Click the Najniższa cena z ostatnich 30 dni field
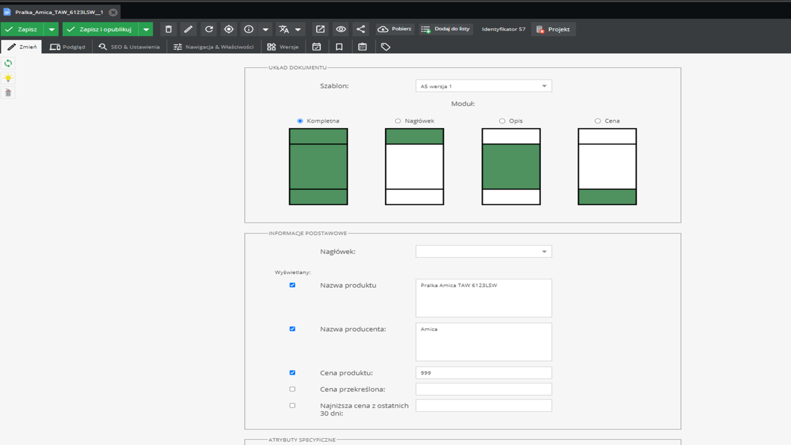This screenshot has height=445, width=791. (x=483, y=405)
